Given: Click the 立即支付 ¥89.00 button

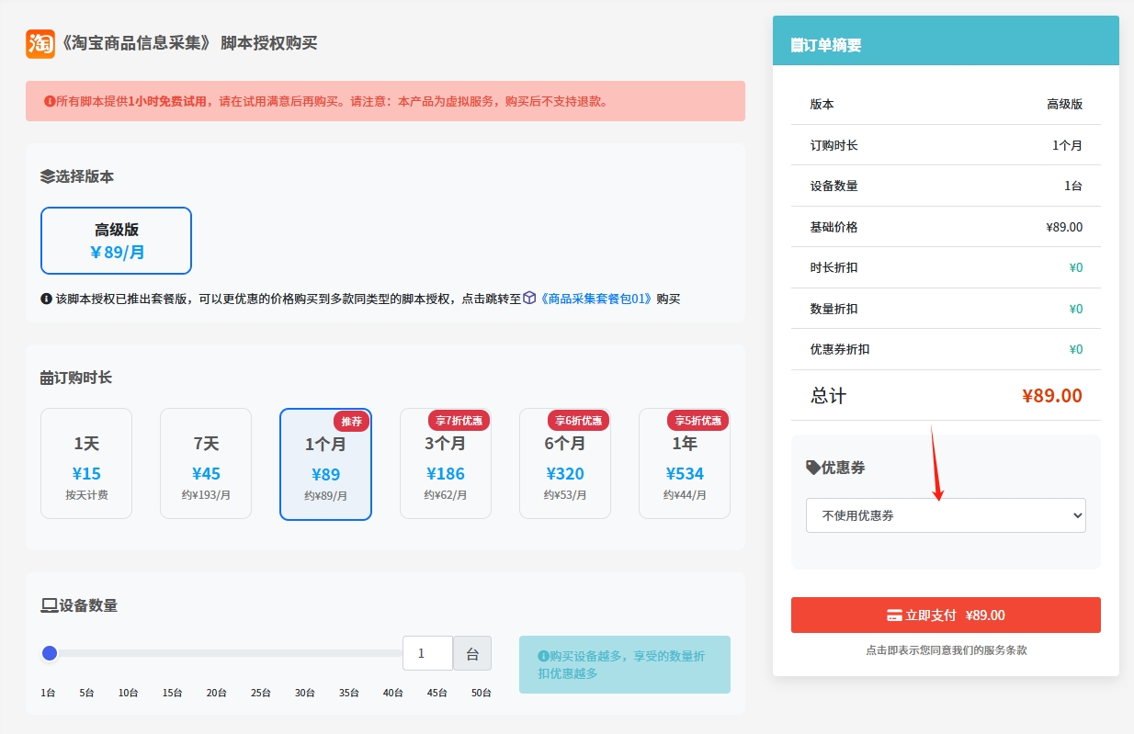Looking at the screenshot, I should point(946,615).
